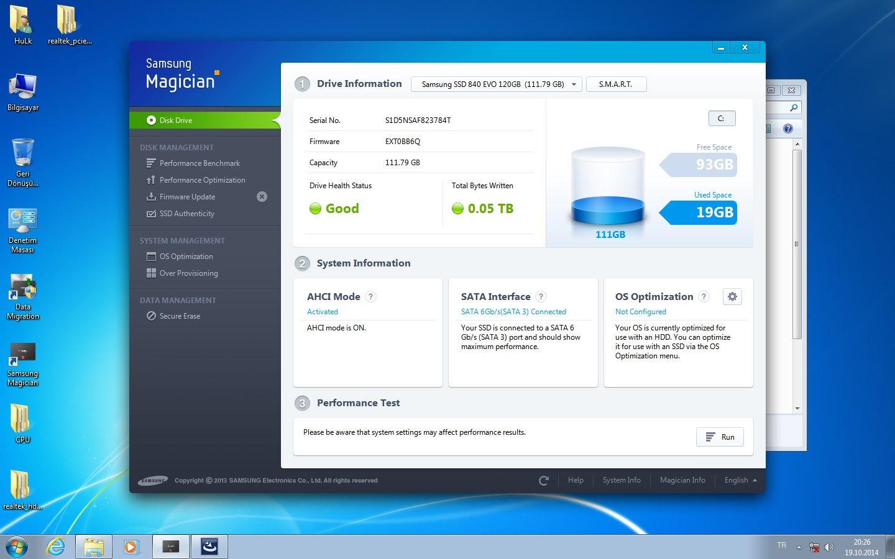The image size is (895, 559).
Task: Show hidden system tray icons
Action: point(799,547)
